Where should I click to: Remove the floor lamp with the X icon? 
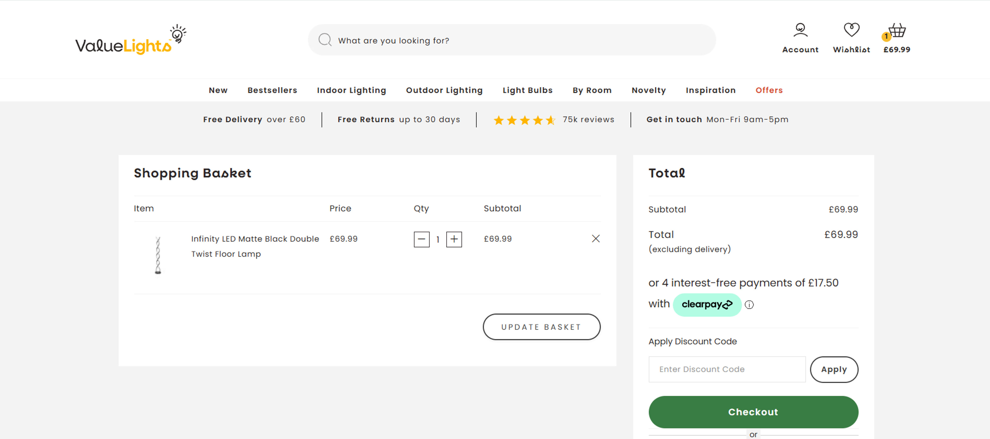(595, 239)
